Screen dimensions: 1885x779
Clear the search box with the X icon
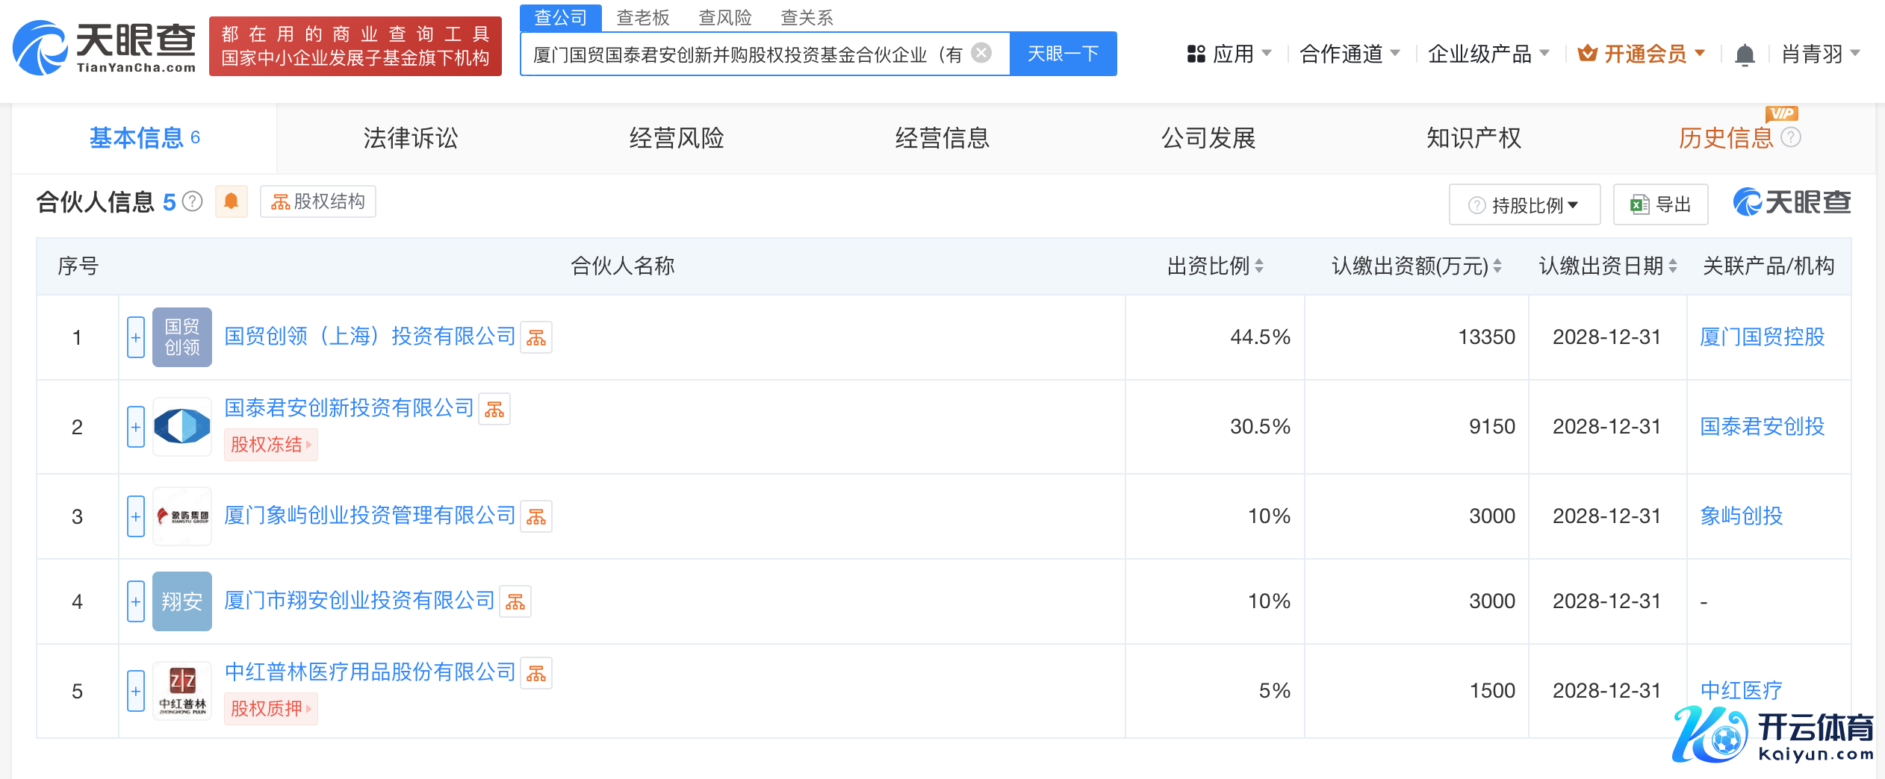pos(981,53)
